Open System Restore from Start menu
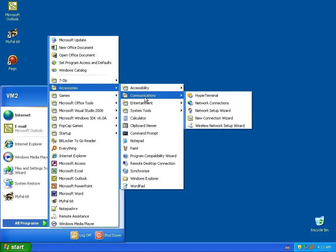The image size is (336, 252). pyautogui.click(x=25, y=183)
